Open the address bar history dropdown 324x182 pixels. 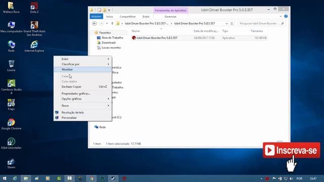tap(227, 24)
